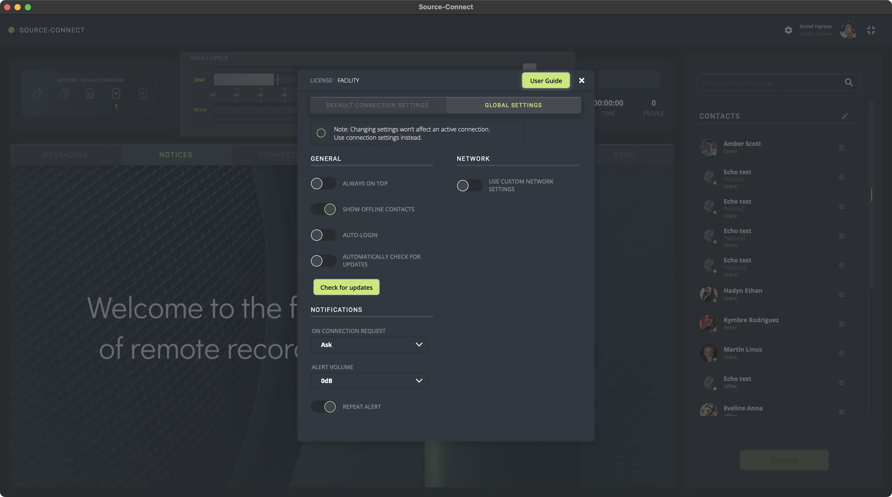
Task: Select the Global Settings tab
Action: click(514, 105)
